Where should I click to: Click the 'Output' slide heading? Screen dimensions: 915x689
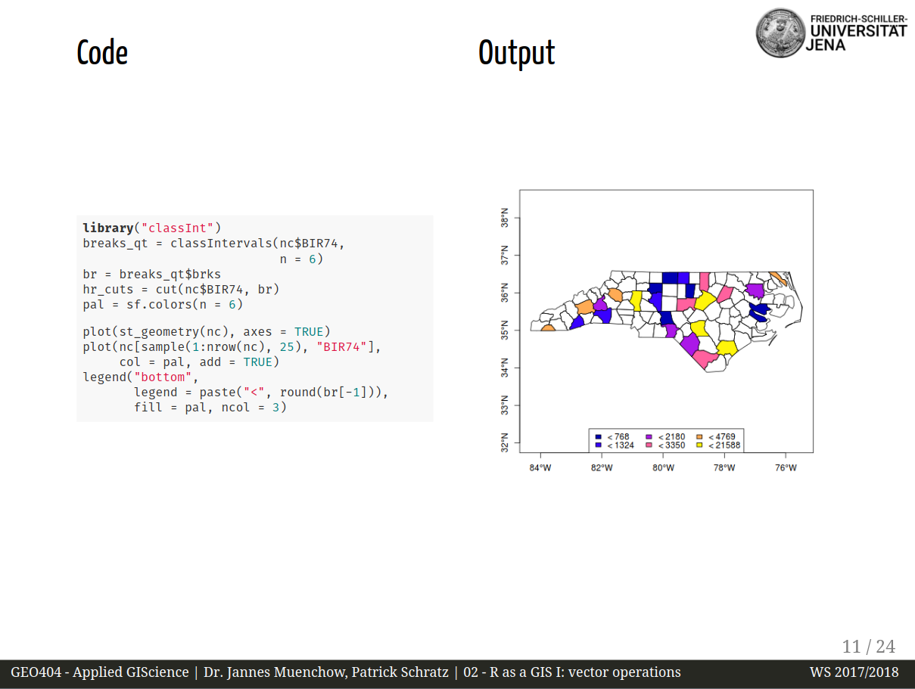click(x=517, y=53)
